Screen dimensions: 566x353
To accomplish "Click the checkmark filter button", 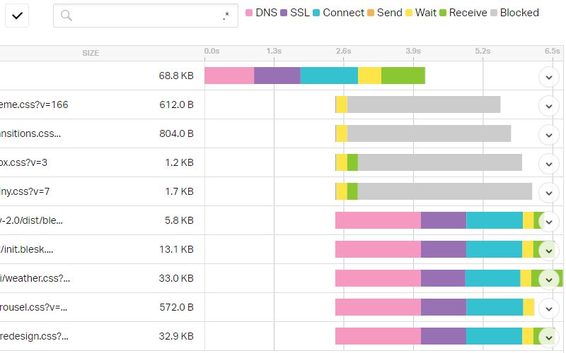I will click(16, 16).
